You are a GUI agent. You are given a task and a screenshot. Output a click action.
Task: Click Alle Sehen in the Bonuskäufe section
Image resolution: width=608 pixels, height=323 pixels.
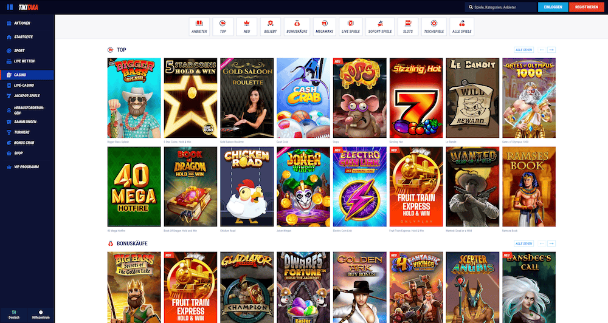click(x=523, y=243)
